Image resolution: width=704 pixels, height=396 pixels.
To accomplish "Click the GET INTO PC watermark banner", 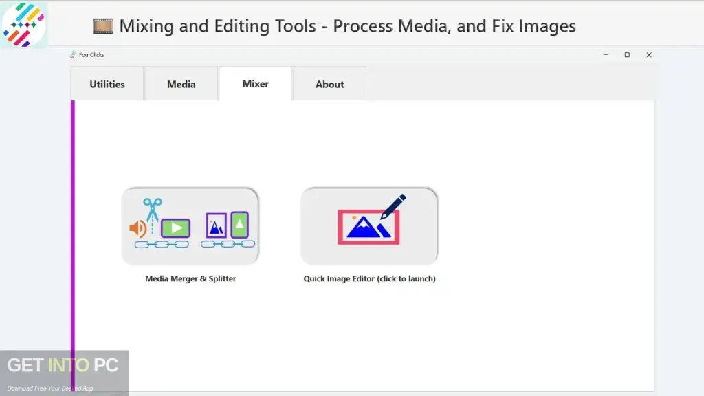I will click(x=63, y=371).
